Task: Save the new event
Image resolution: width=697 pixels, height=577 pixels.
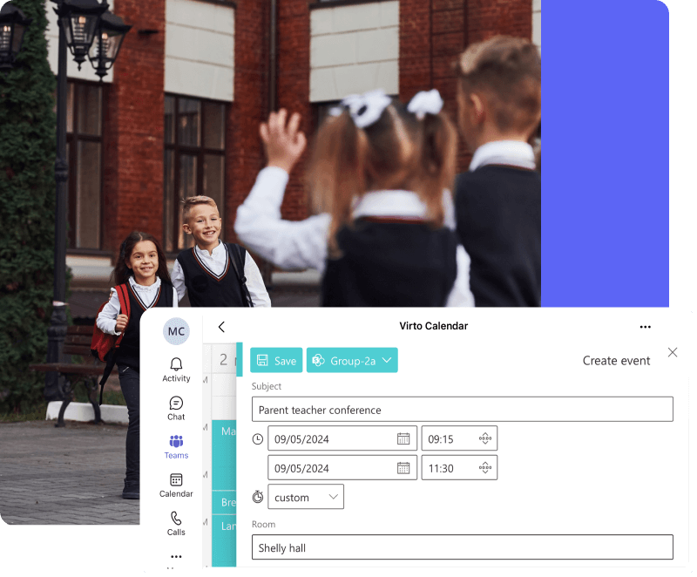Action: [276, 361]
